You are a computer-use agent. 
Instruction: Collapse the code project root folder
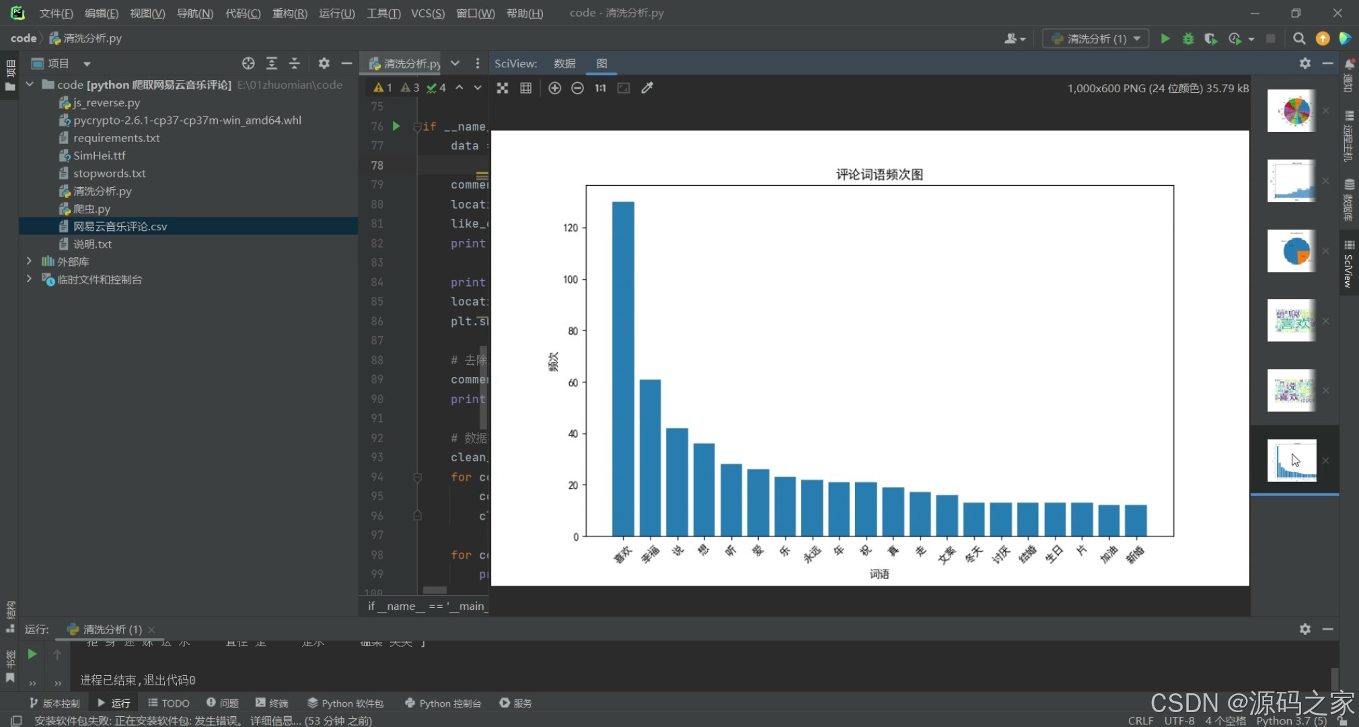coord(30,85)
